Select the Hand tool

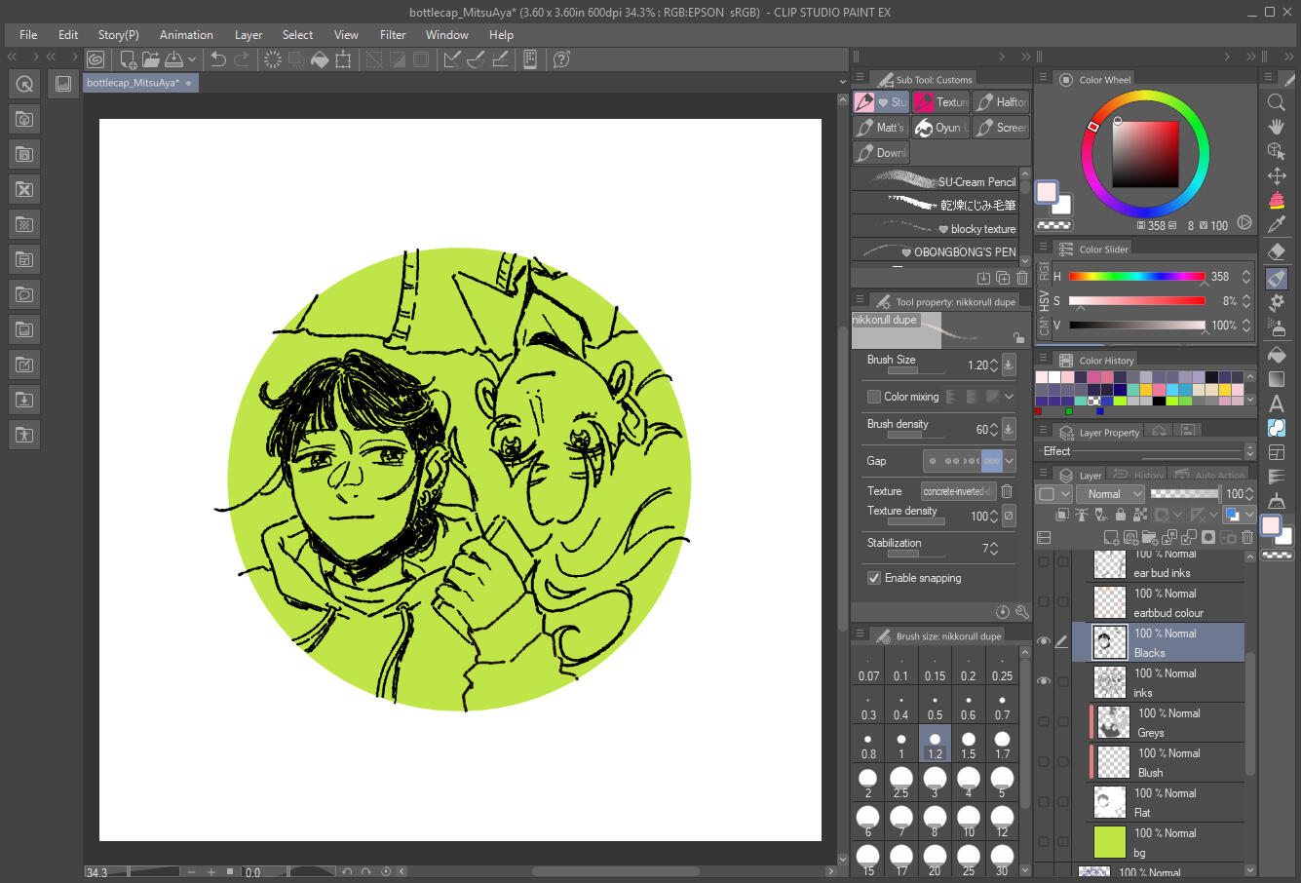pos(1277,127)
